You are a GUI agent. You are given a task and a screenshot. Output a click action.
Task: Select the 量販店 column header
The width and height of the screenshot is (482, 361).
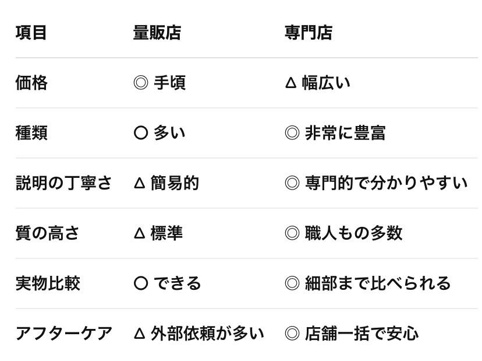click(157, 33)
